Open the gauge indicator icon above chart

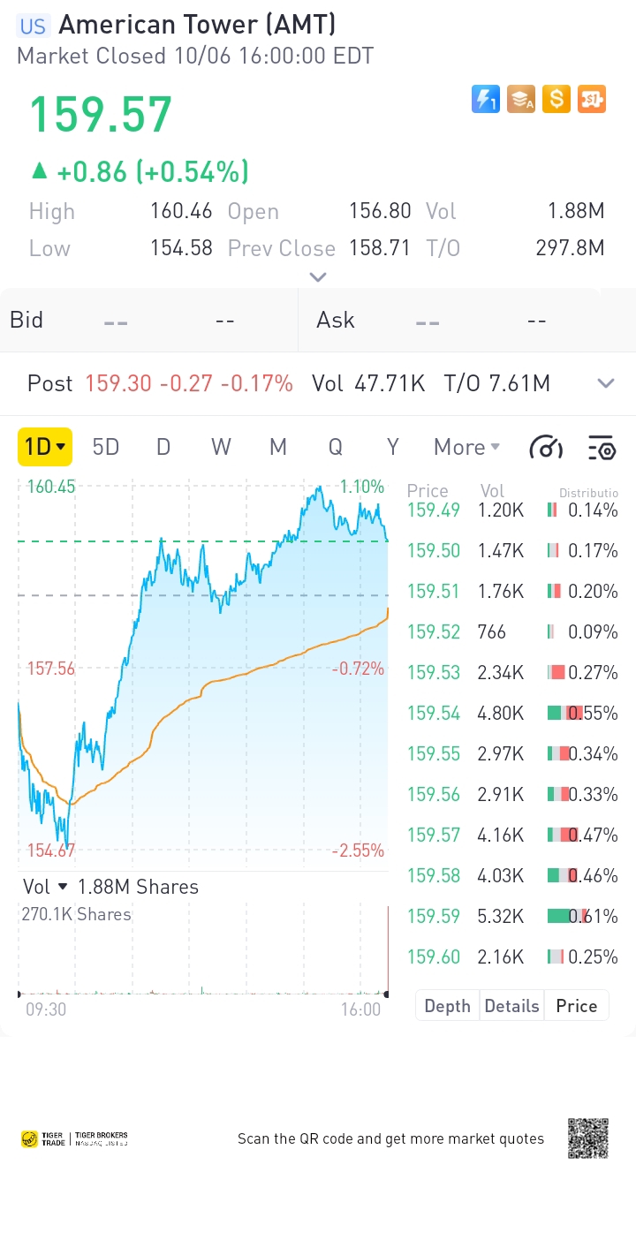(546, 448)
